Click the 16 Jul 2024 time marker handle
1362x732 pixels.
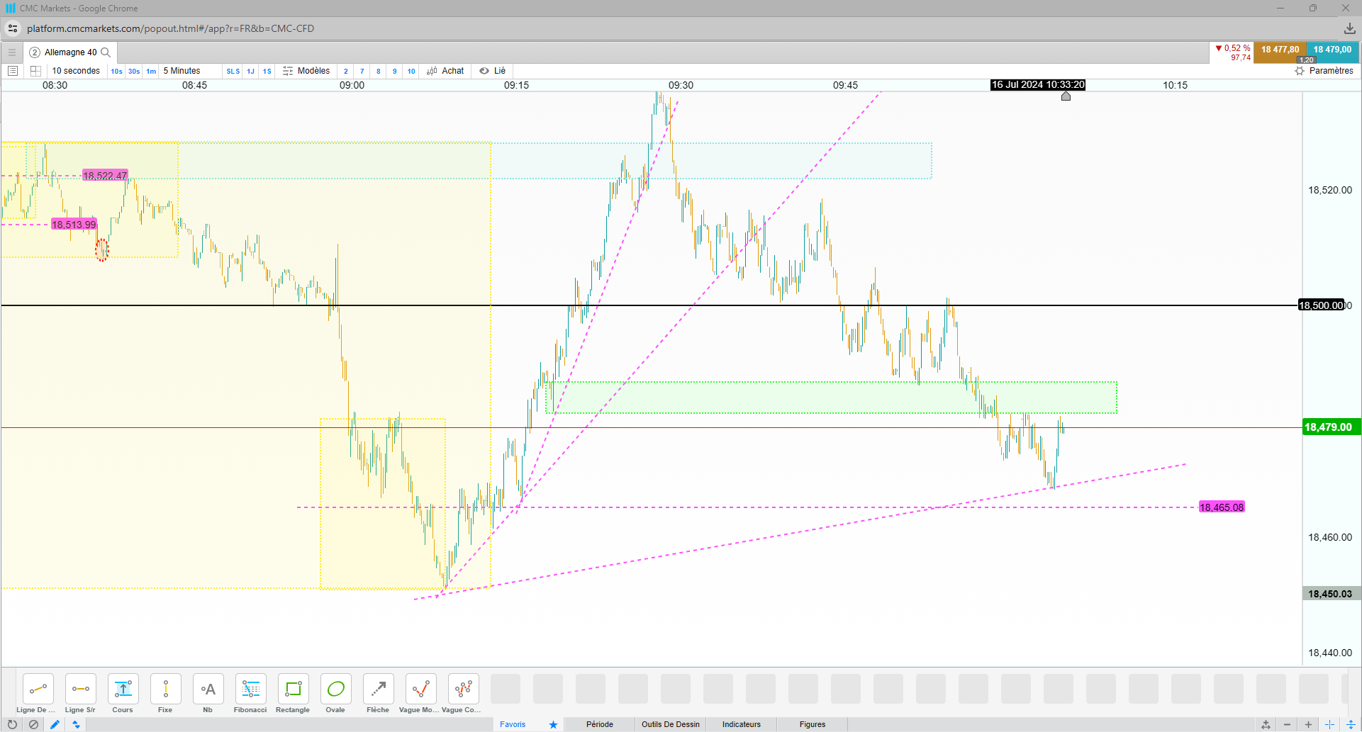tap(1066, 96)
